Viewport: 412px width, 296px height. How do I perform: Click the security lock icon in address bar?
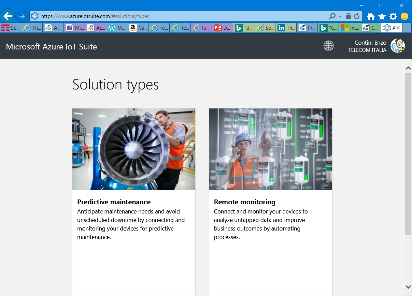348,16
